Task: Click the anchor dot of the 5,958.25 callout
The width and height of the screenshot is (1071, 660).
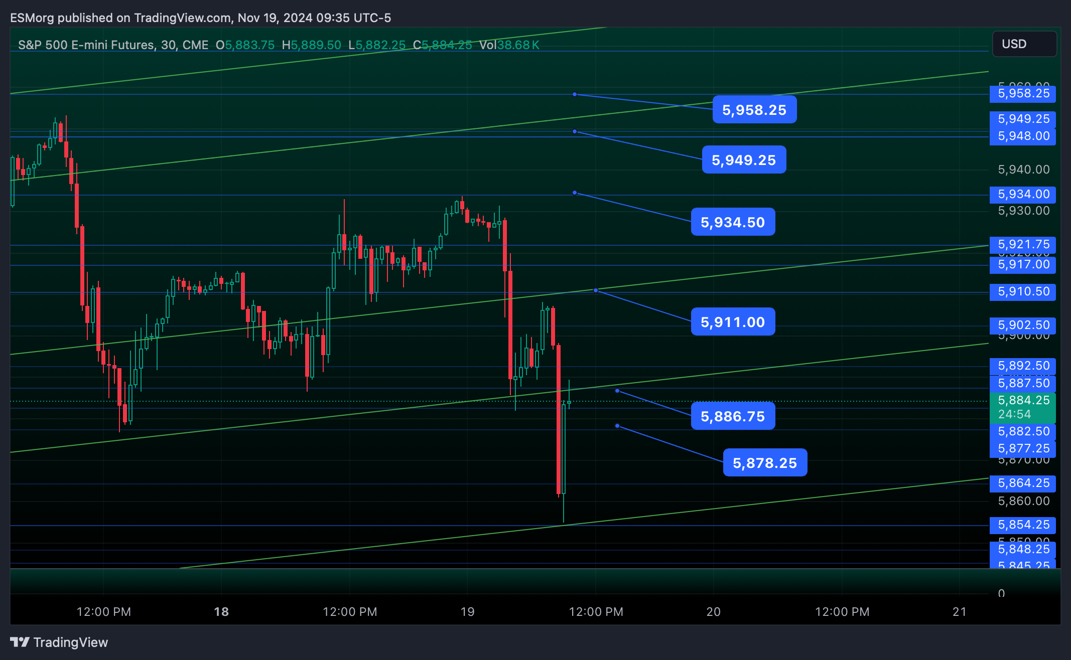Action: click(x=575, y=94)
